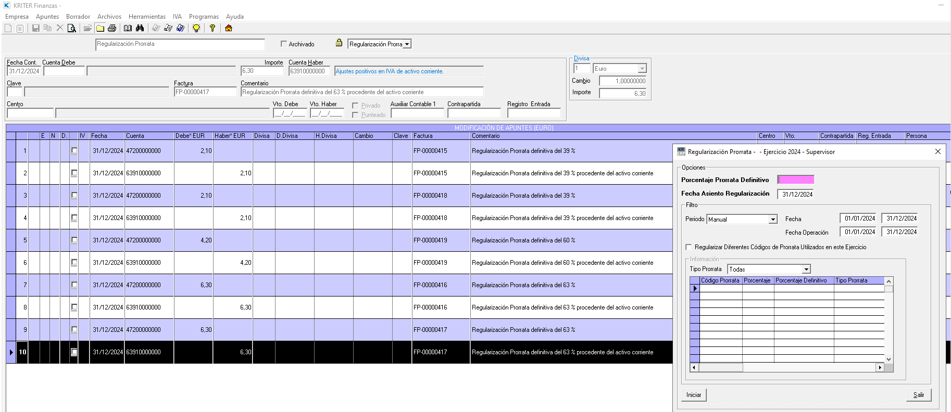Image resolution: width=951 pixels, height=412 pixels.
Task: Click the new blank document toolbar icon
Action: click(8, 28)
